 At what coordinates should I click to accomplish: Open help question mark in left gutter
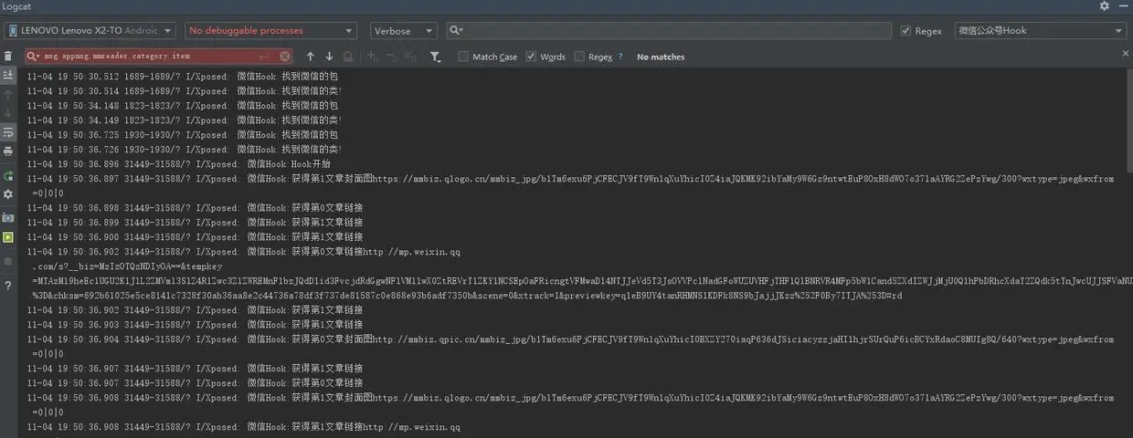tap(8, 286)
